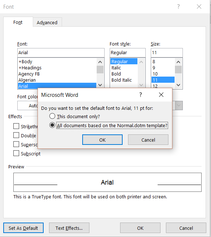Click the Font dialog help question mark
The image size is (211, 237).
coord(179,7)
